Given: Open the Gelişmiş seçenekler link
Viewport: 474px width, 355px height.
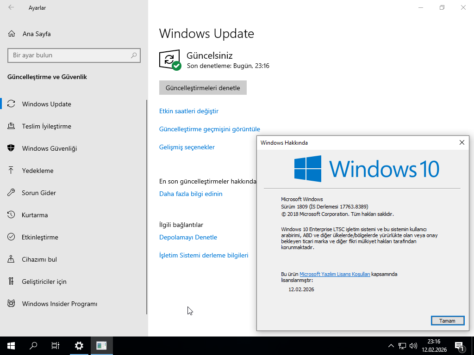Looking at the screenshot, I should pos(187,147).
